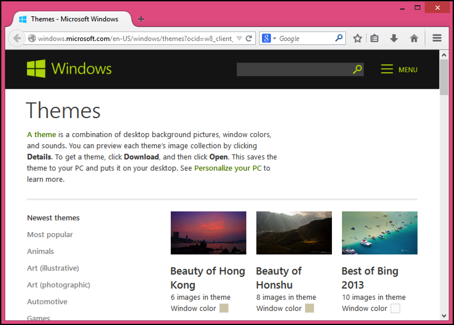Maximize the browser window

417,8
